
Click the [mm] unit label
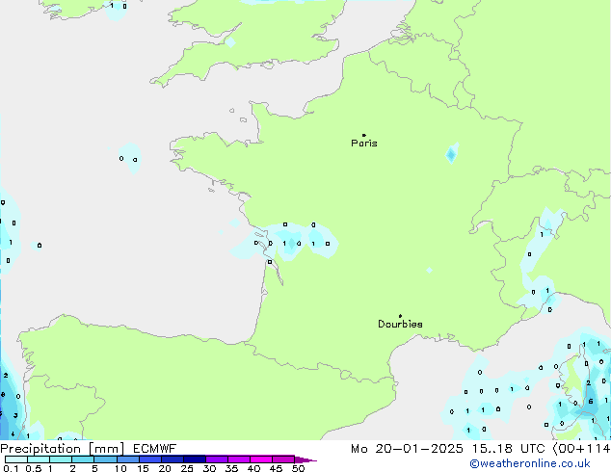[x=106, y=449]
